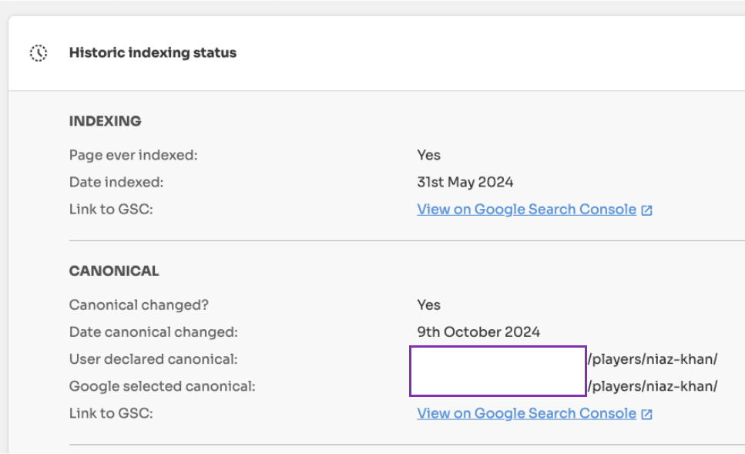Click the '9th October 2024' canonical date

click(478, 332)
